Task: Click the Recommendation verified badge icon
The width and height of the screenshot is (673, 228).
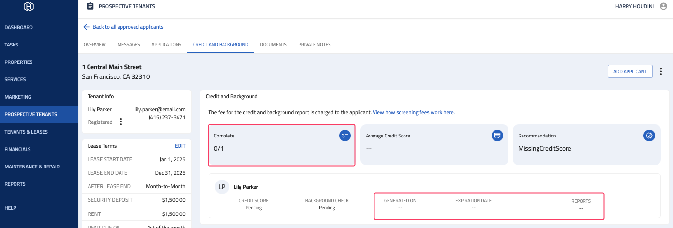Action: tap(649, 136)
